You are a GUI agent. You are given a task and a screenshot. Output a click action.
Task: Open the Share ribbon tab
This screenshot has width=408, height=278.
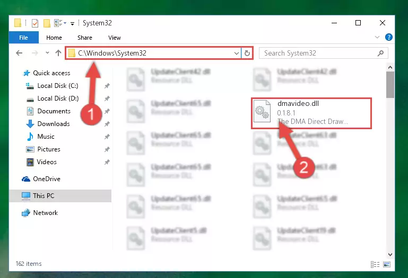[85, 38]
